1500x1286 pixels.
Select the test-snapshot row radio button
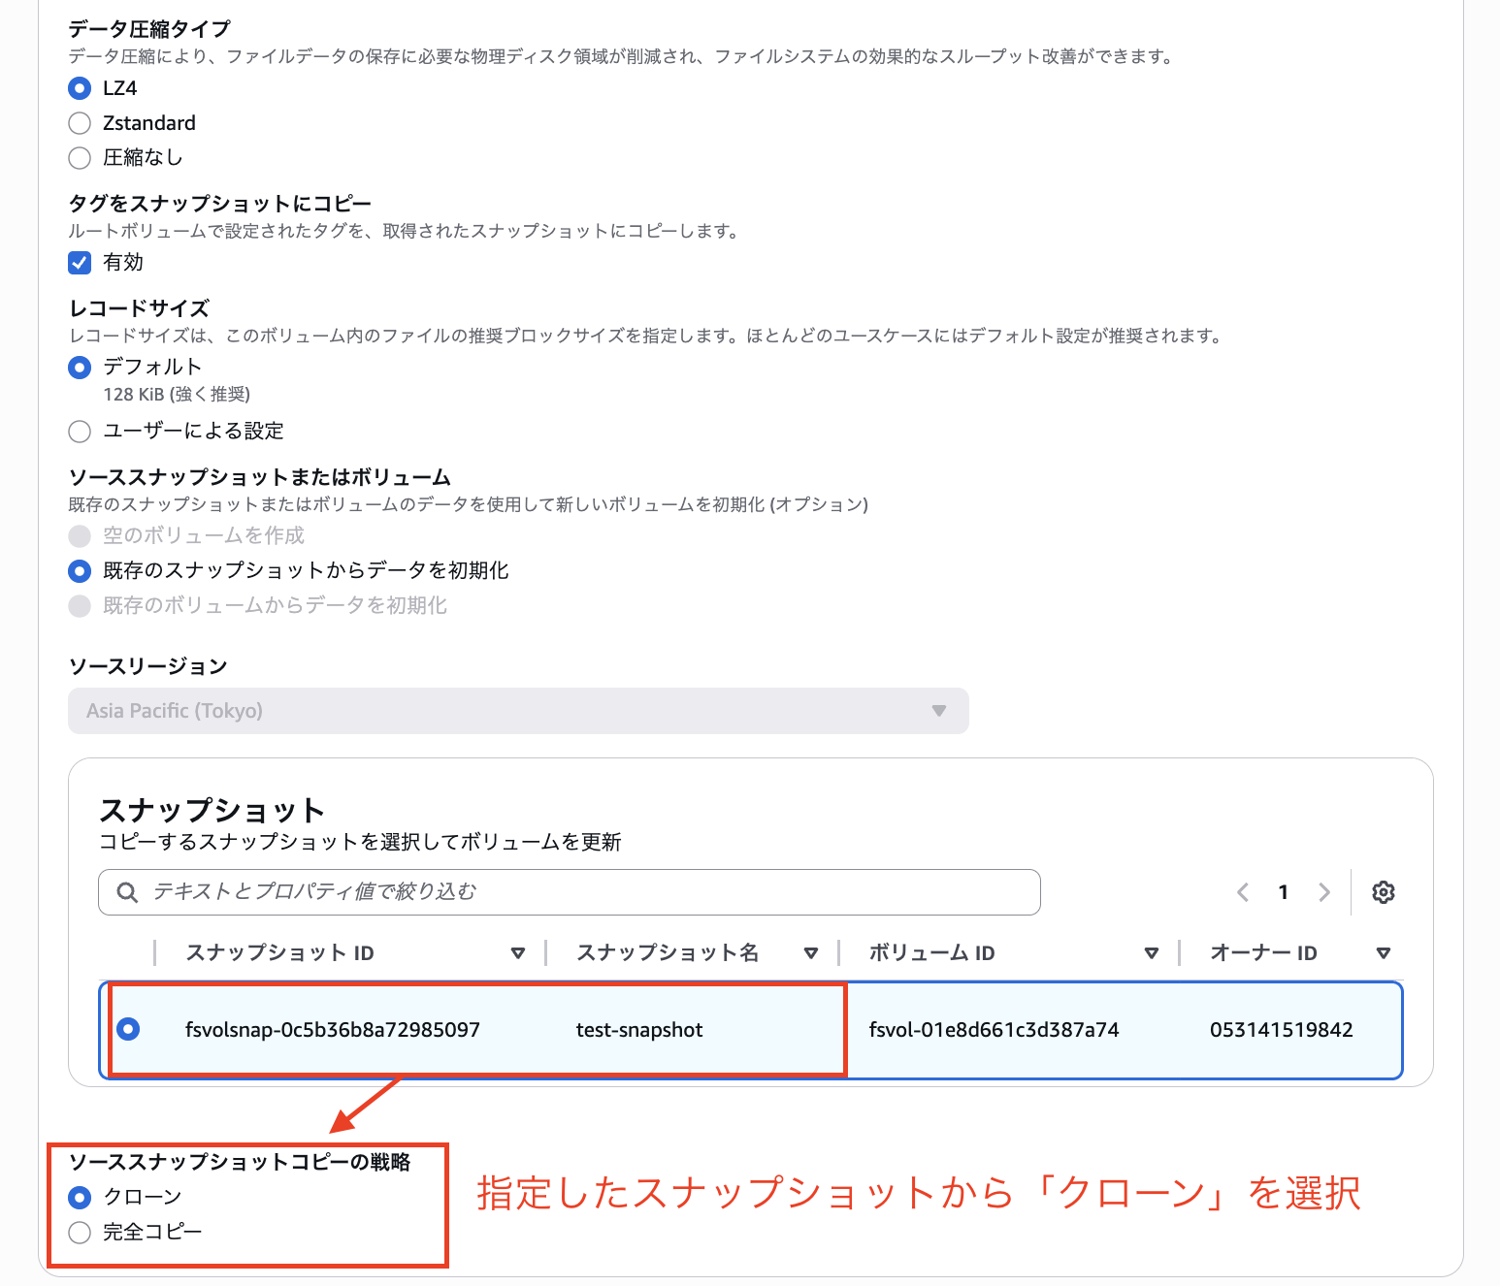click(128, 1029)
